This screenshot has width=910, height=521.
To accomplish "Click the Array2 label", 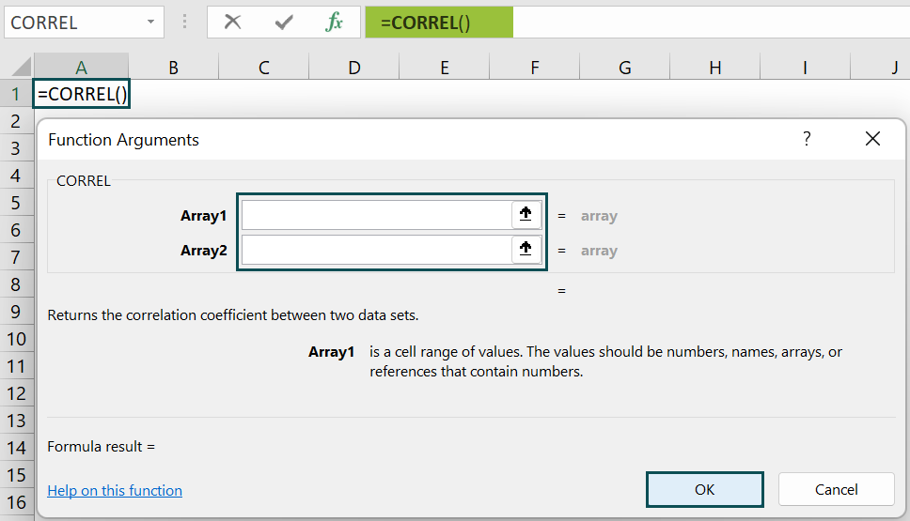I will 203,251.
